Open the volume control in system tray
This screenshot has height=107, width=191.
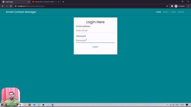pyautogui.click(x=173, y=105)
